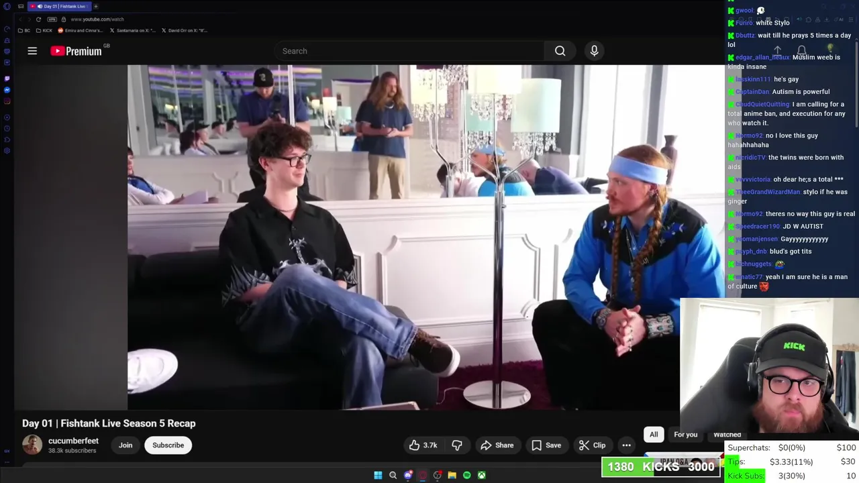Viewport: 859px width, 483px height.
Task: Open Windows taskbar search
Action: coord(393,475)
